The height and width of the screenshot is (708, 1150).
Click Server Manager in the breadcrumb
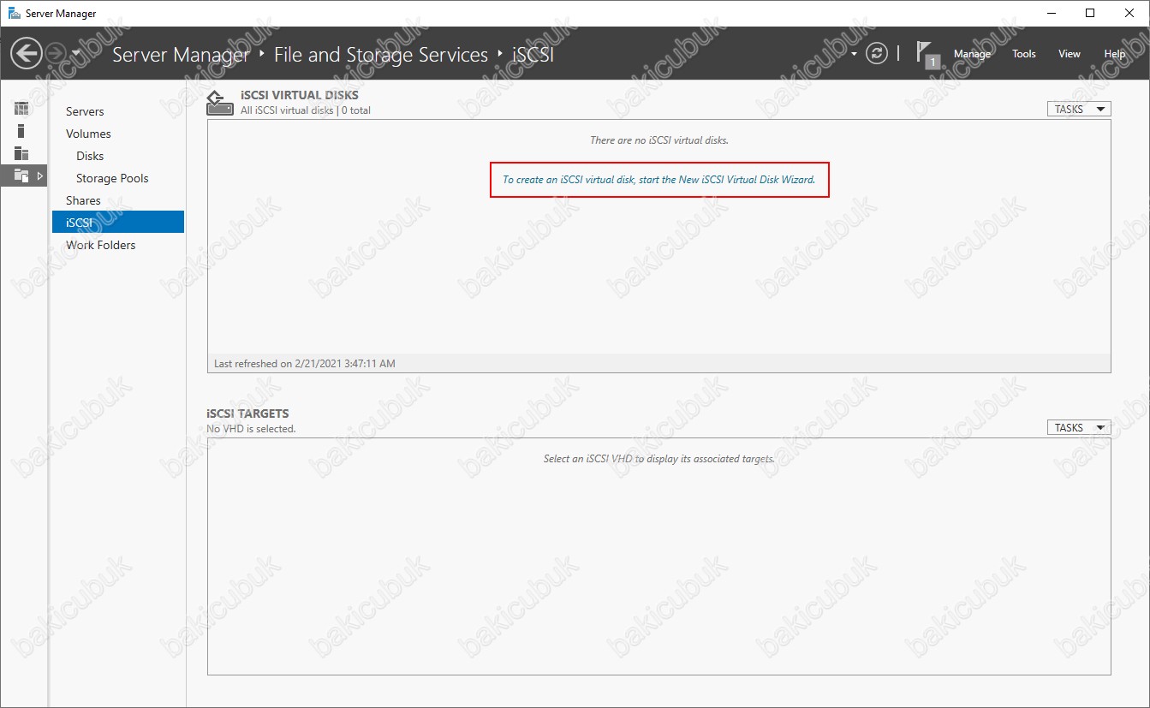pos(181,55)
